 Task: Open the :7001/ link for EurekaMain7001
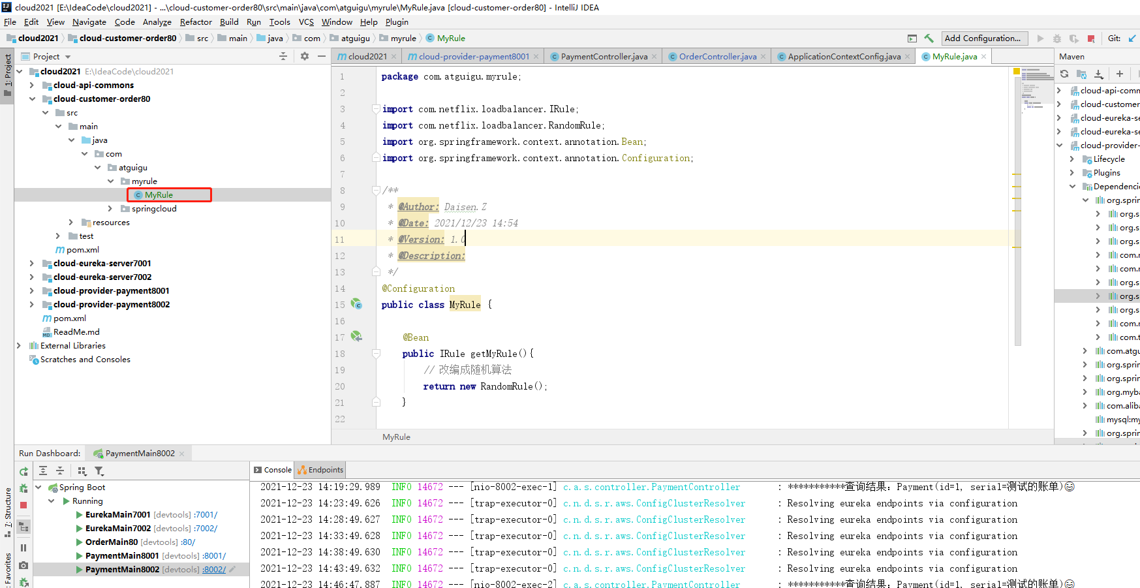click(206, 515)
